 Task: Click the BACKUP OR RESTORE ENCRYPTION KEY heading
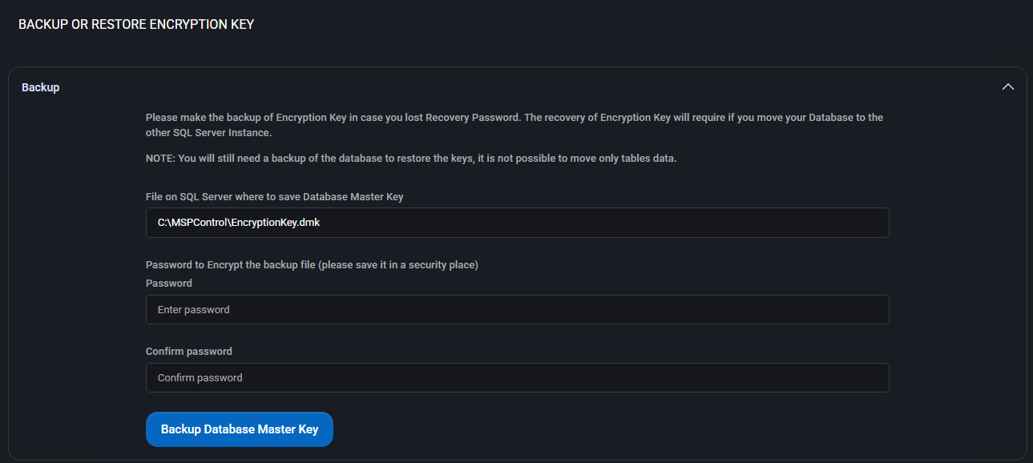coord(136,24)
